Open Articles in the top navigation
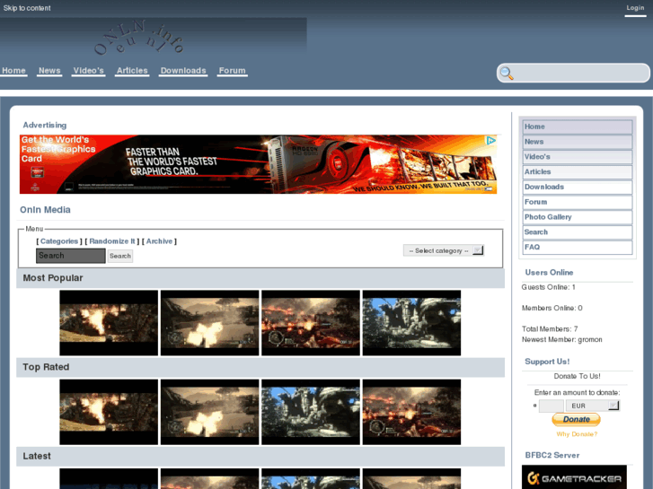This screenshot has width=653, height=489. coord(132,71)
